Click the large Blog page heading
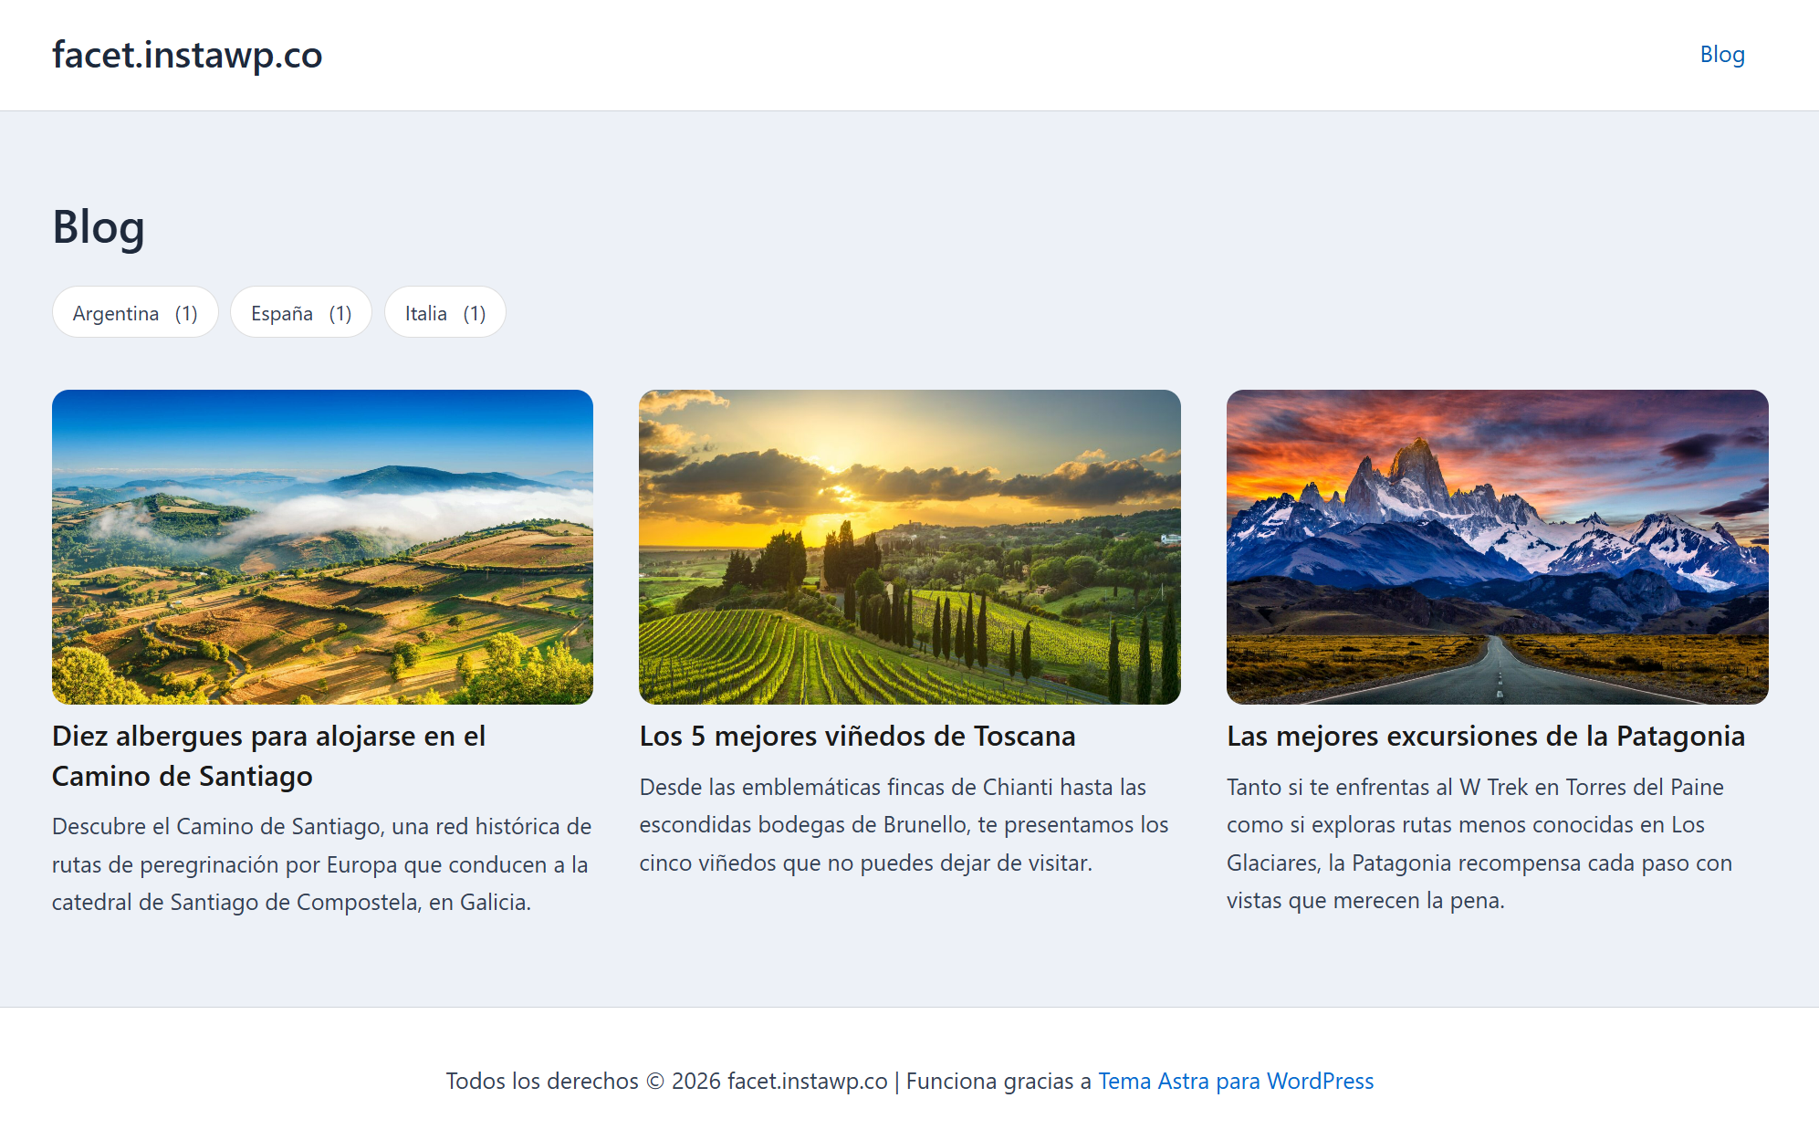Screen dimensions: 1819x1140 point(99,227)
